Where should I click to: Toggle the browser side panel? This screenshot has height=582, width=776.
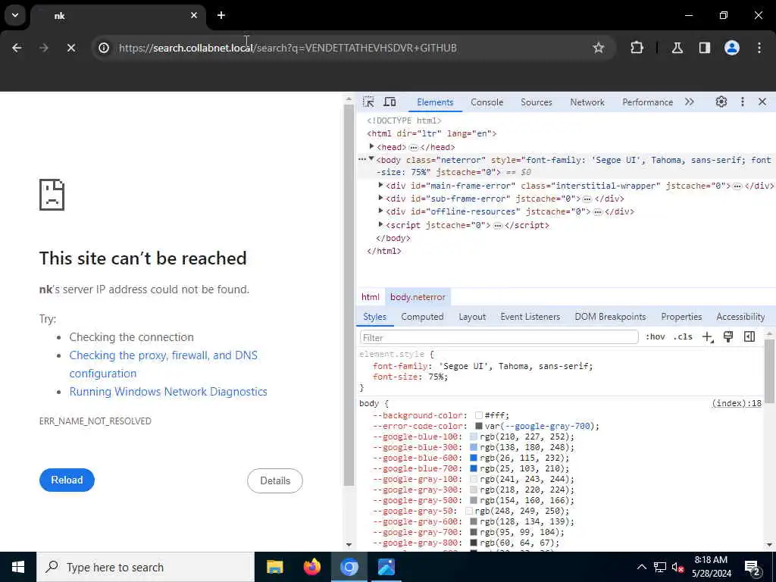(x=705, y=48)
